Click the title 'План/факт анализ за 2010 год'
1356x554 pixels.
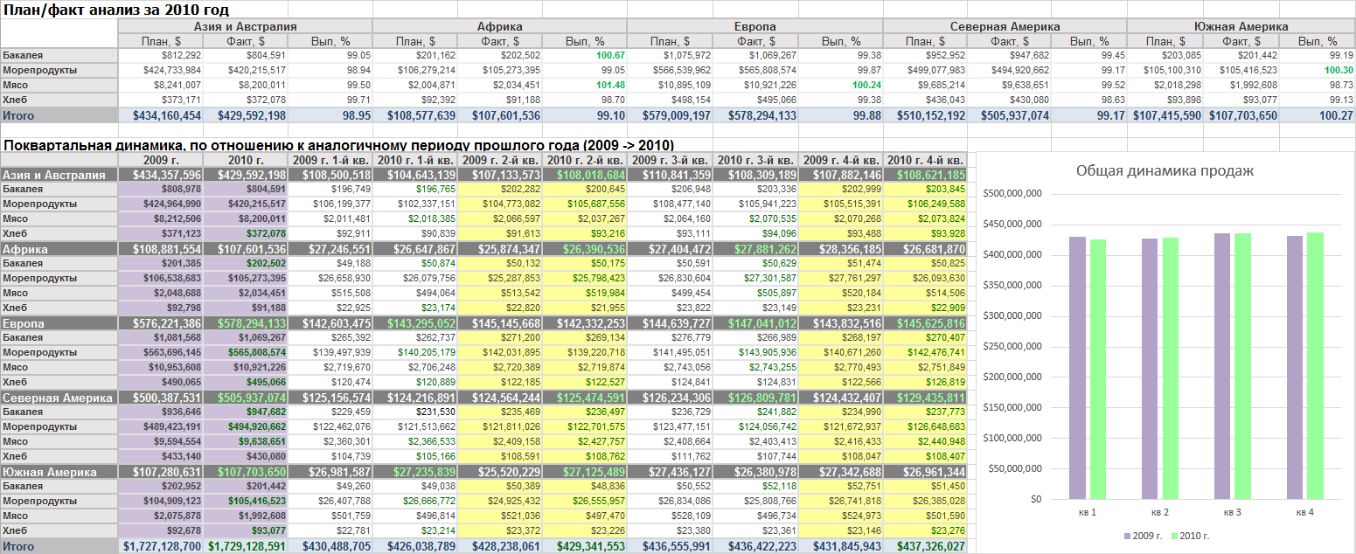117,10
